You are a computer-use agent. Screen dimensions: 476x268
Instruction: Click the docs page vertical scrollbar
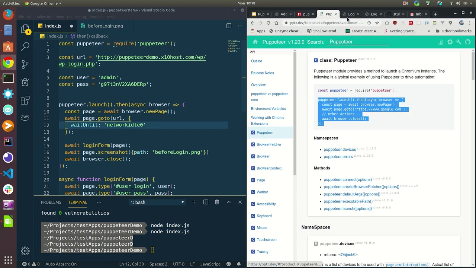click(473, 65)
